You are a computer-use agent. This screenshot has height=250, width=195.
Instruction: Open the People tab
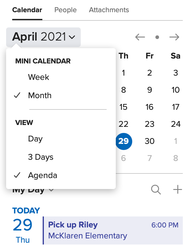click(66, 10)
